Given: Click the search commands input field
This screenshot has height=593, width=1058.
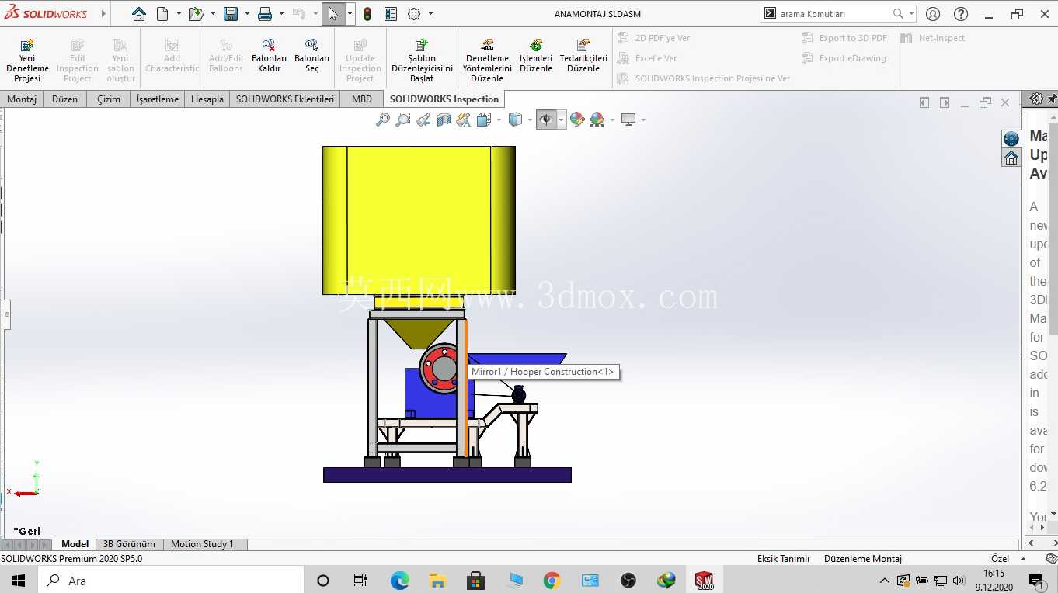Looking at the screenshot, I should tap(834, 14).
